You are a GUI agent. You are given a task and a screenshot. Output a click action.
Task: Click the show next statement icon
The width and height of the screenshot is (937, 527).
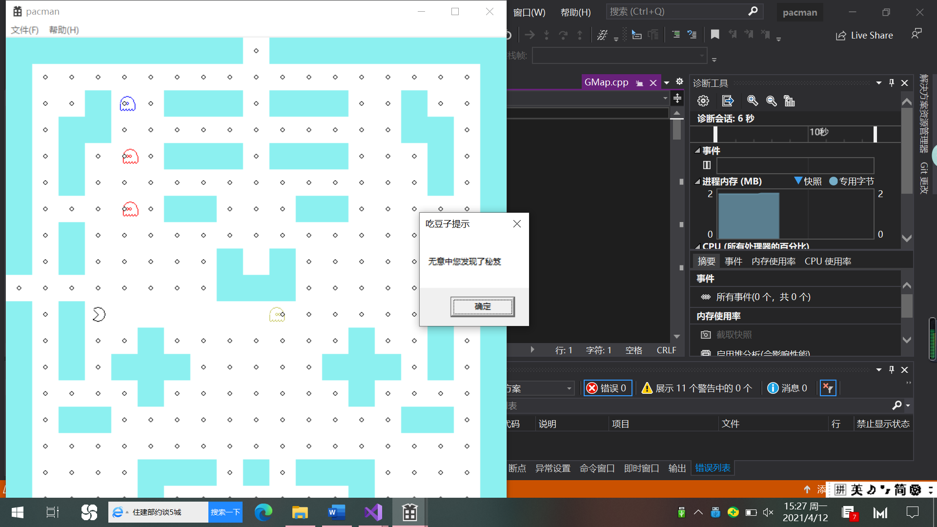530,35
